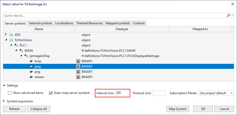Select the jpeg symbol row

click(x=118, y=66)
